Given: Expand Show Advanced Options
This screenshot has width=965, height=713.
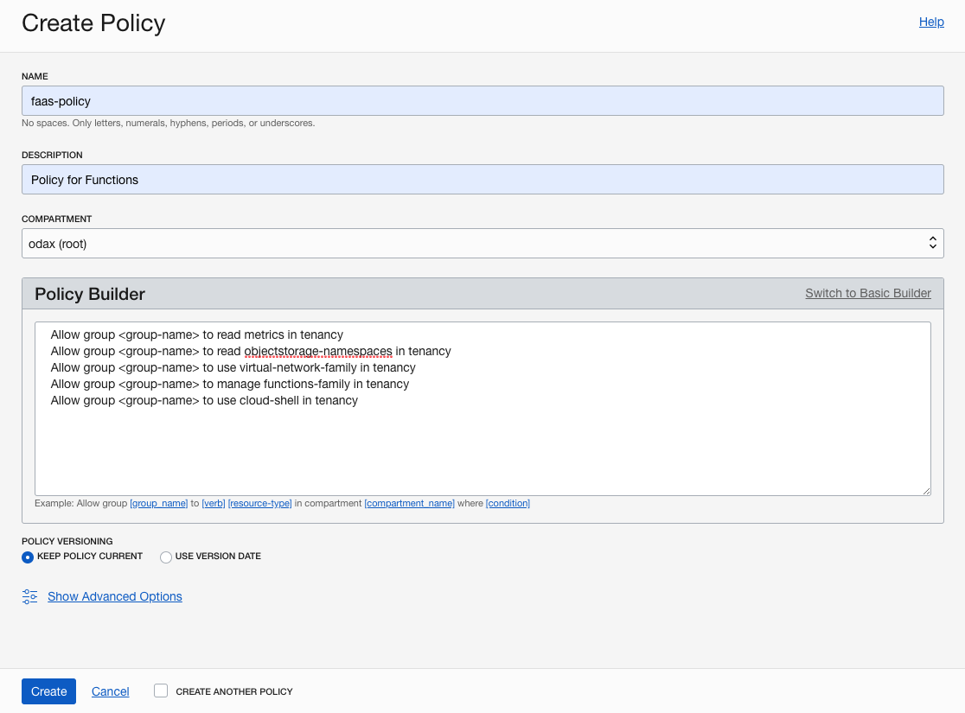Looking at the screenshot, I should [x=114, y=596].
